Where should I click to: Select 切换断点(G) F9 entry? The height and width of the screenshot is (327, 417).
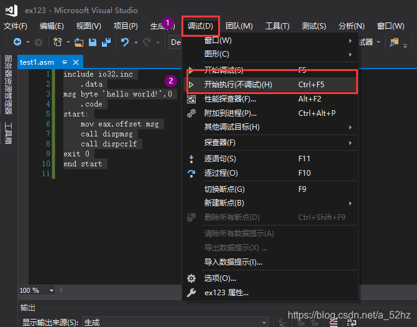[x=270, y=189]
